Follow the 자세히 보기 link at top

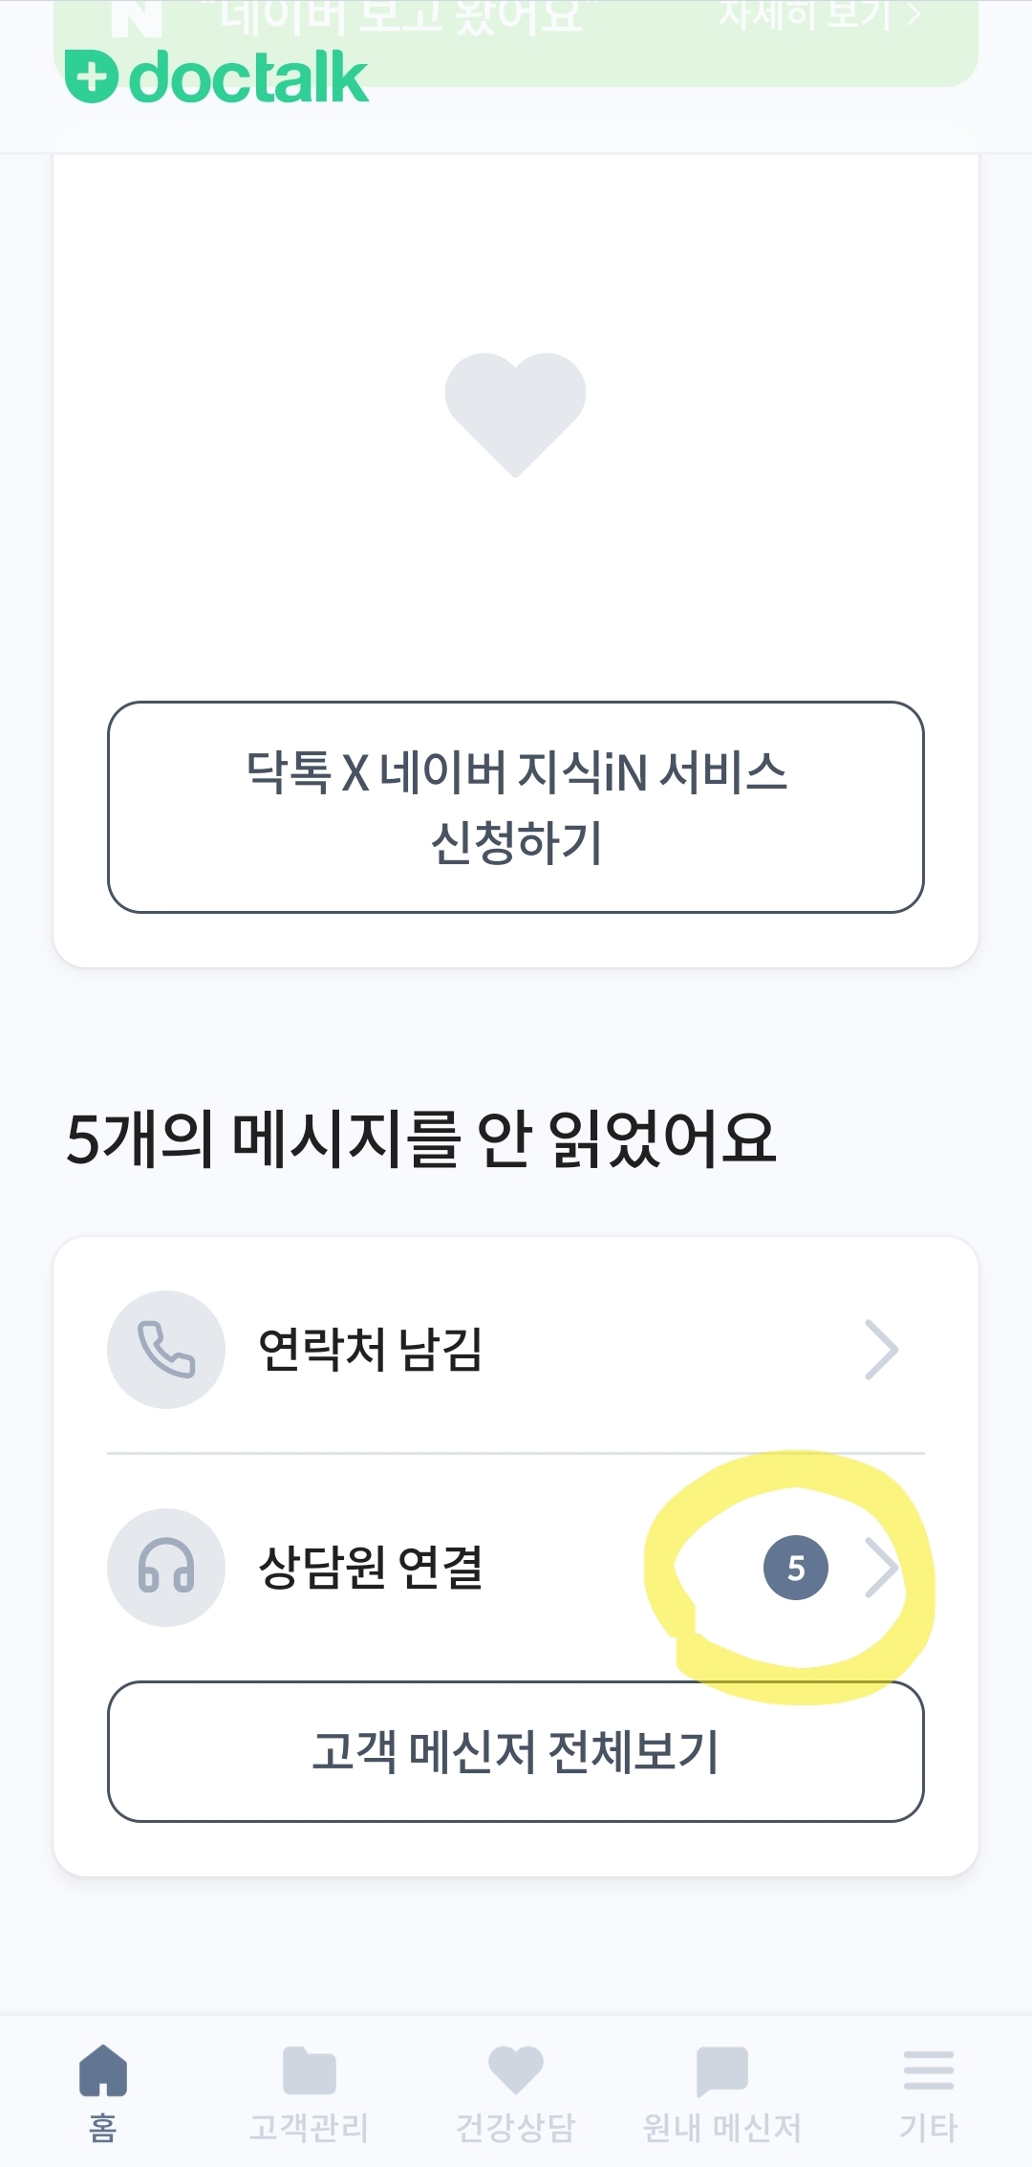click(x=818, y=15)
